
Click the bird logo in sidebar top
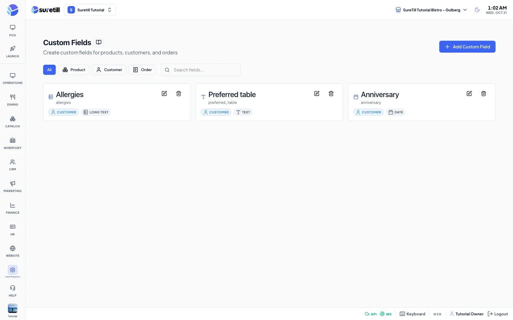12,10
